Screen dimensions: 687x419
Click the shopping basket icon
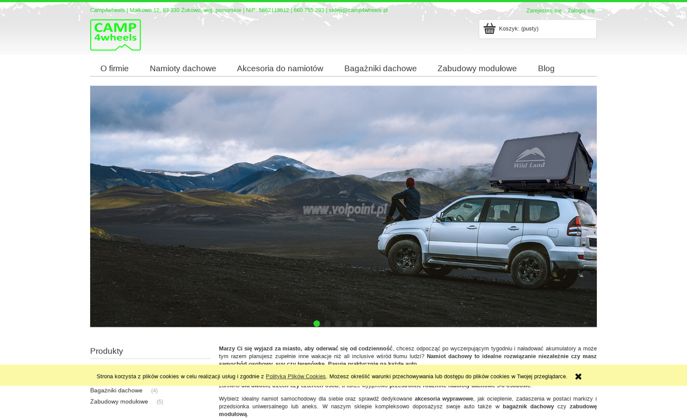click(490, 28)
